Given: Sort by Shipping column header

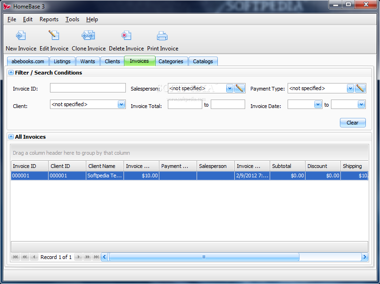Looking at the screenshot, I should point(355,166).
